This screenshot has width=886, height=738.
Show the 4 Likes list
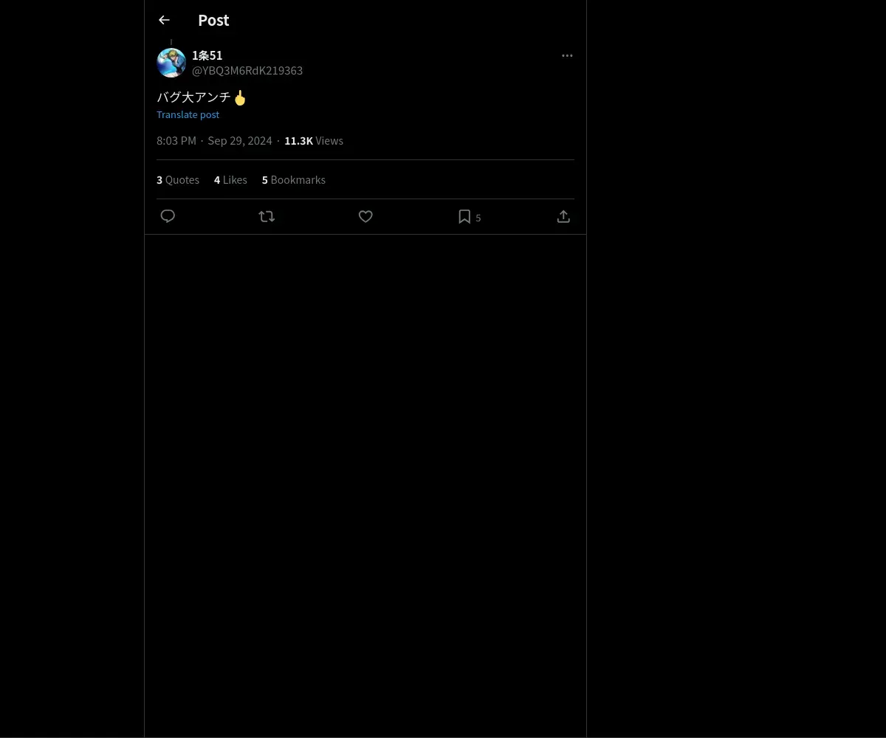click(x=230, y=179)
